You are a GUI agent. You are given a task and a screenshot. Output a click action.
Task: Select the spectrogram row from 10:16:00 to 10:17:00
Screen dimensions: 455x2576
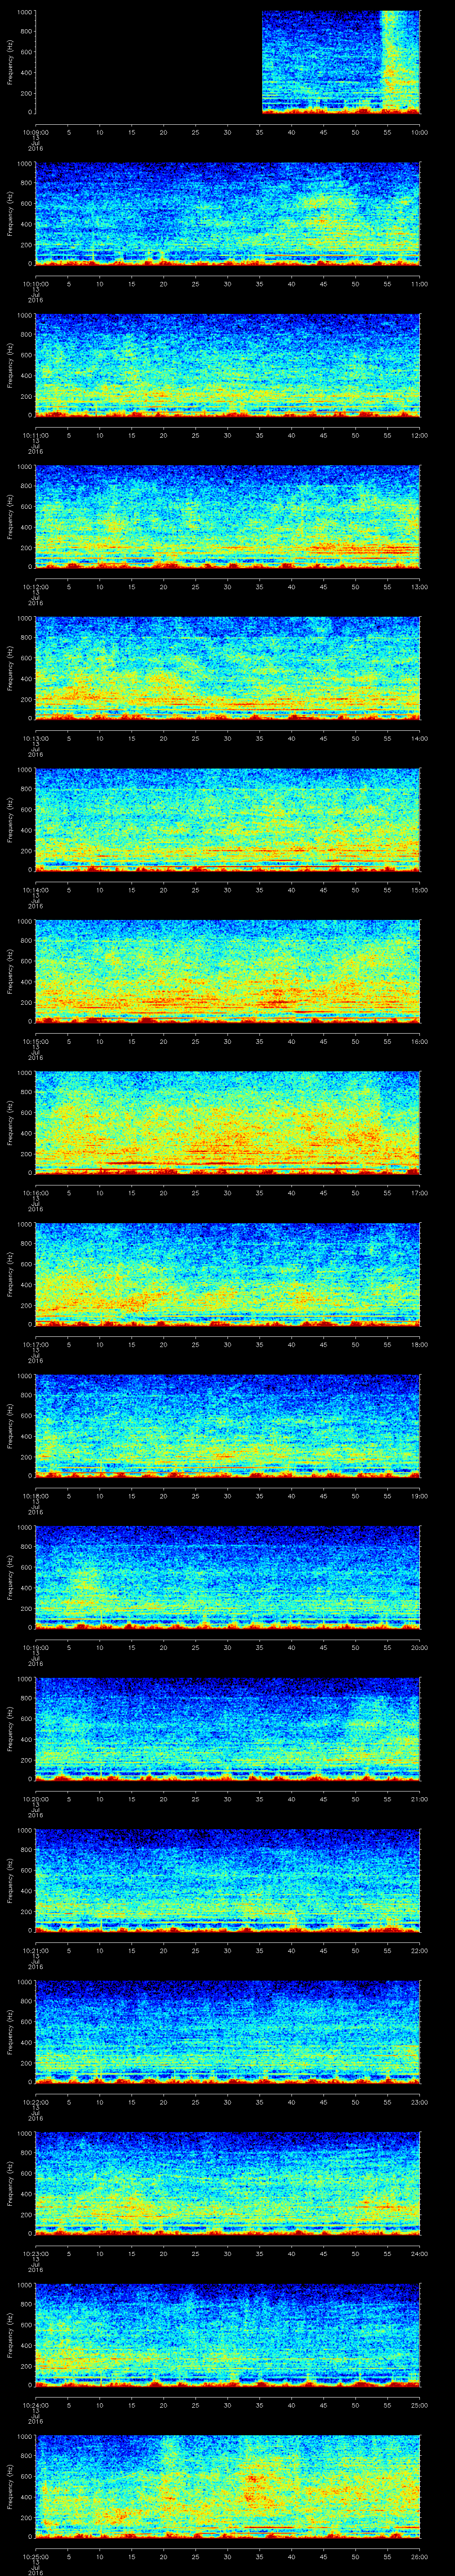[227, 1123]
